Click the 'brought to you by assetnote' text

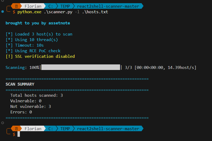tap(38, 23)
